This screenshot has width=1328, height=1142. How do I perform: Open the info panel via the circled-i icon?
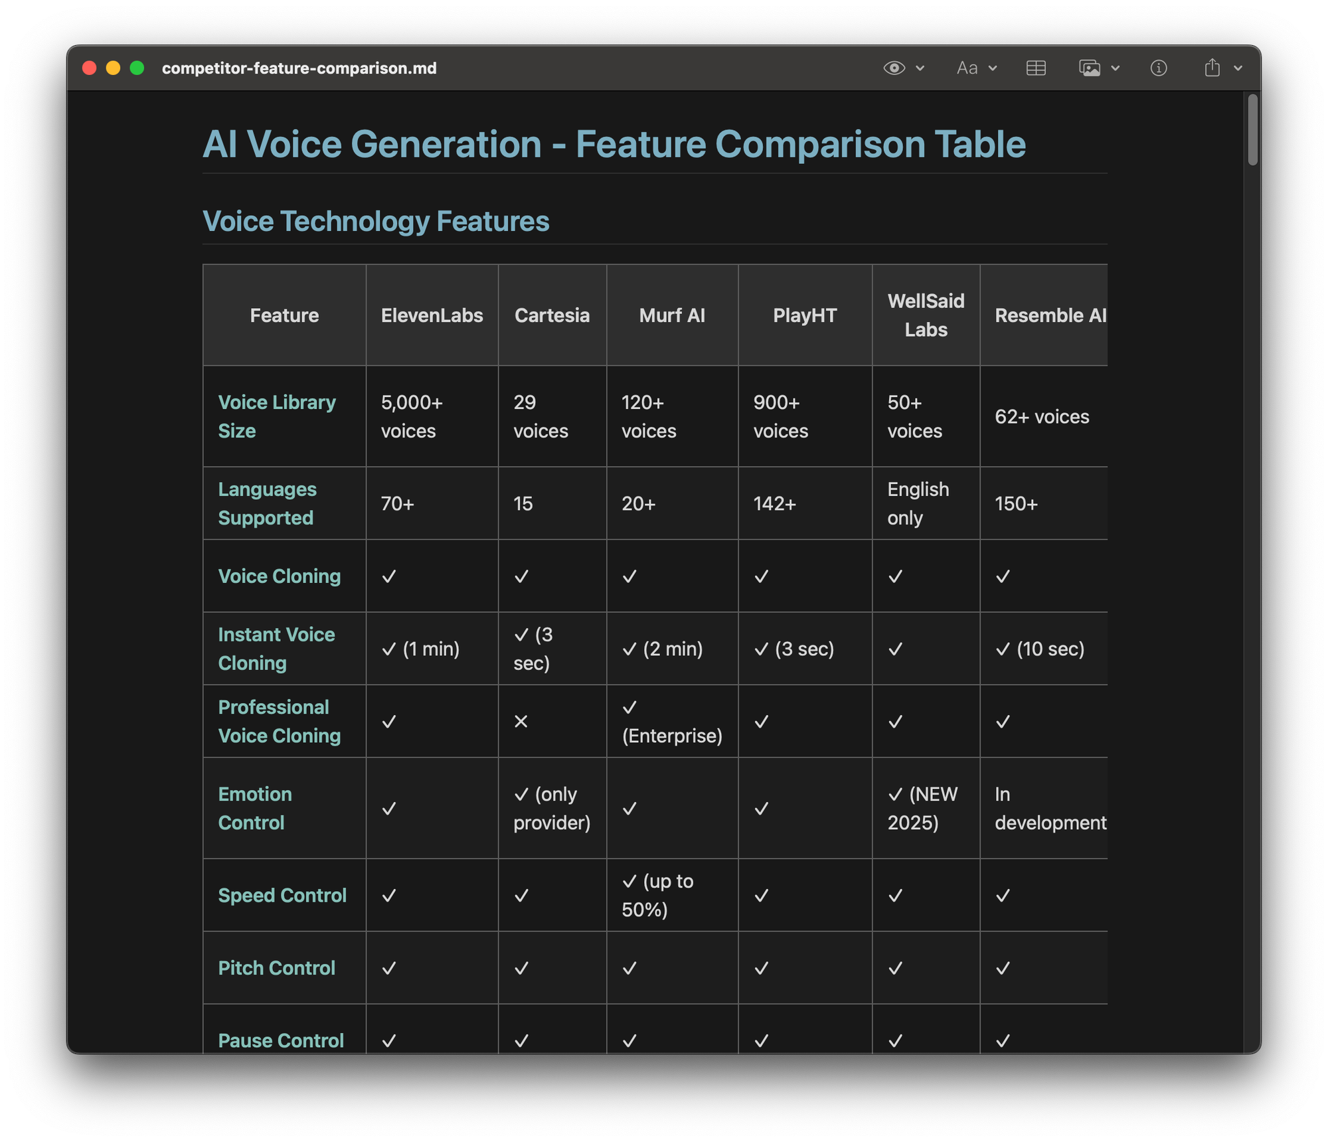1158,67
